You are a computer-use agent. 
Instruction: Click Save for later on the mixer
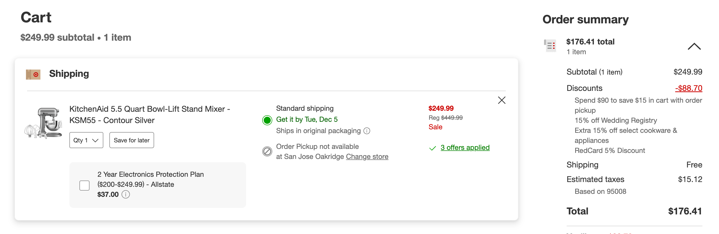click(x=131, y=140)
